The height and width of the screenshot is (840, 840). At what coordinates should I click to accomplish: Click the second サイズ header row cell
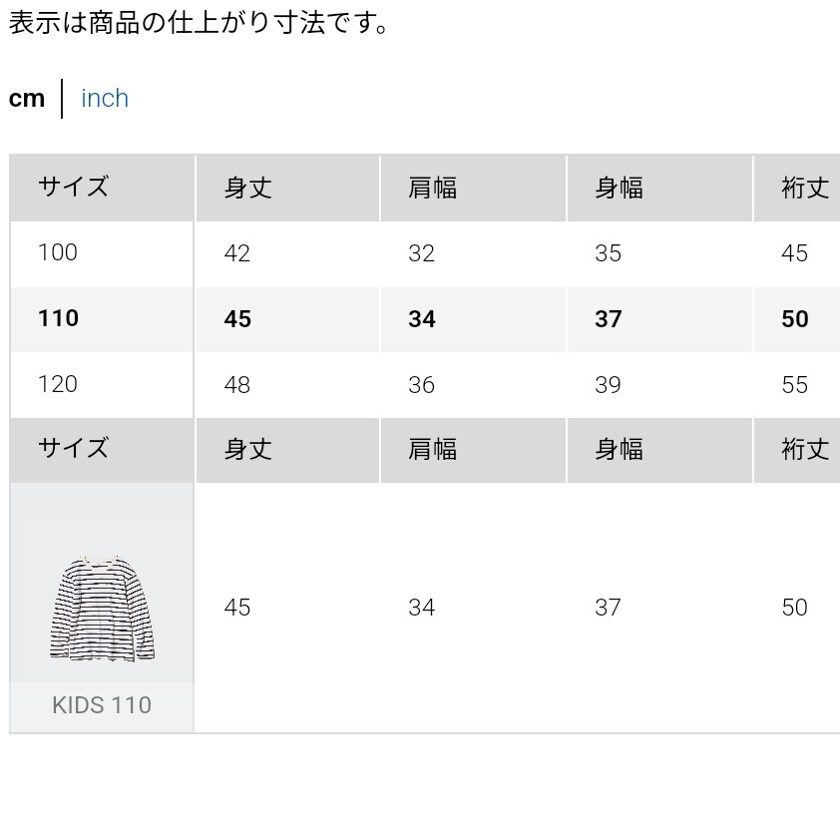[102, 450]
